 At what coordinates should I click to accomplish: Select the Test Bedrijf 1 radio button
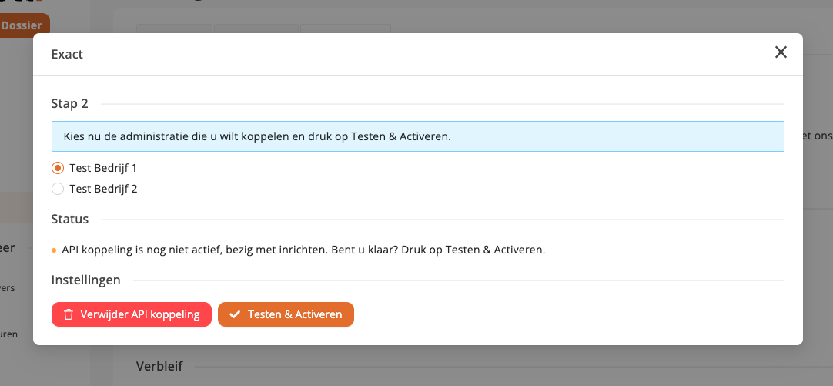coord(58,168)
